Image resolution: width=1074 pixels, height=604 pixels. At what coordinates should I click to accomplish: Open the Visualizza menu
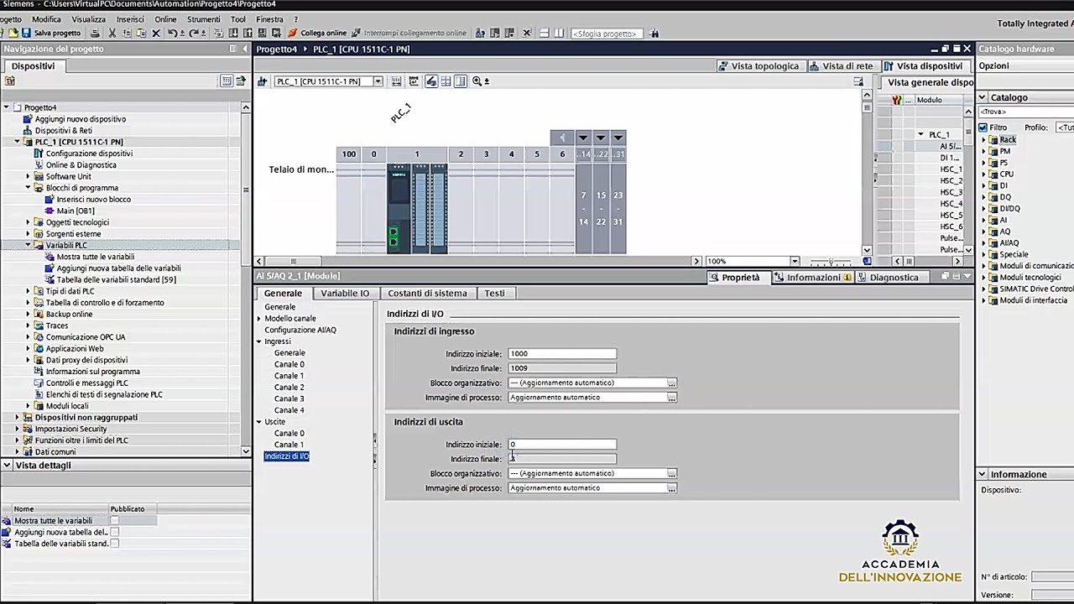click(88, 18)
